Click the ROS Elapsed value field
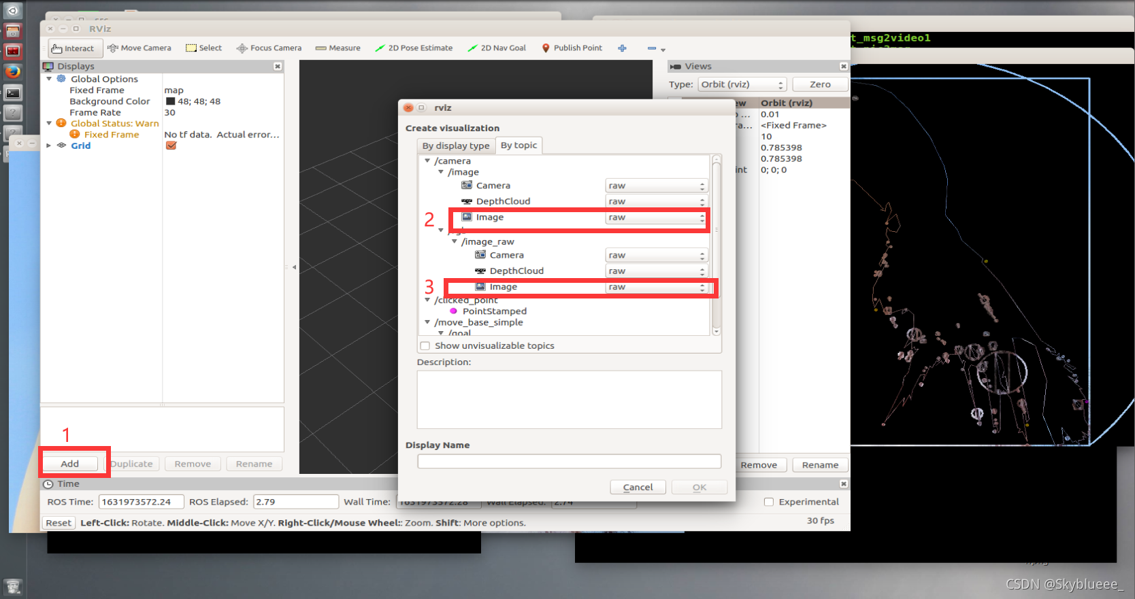1135x599 pixels. click(296, 502)
